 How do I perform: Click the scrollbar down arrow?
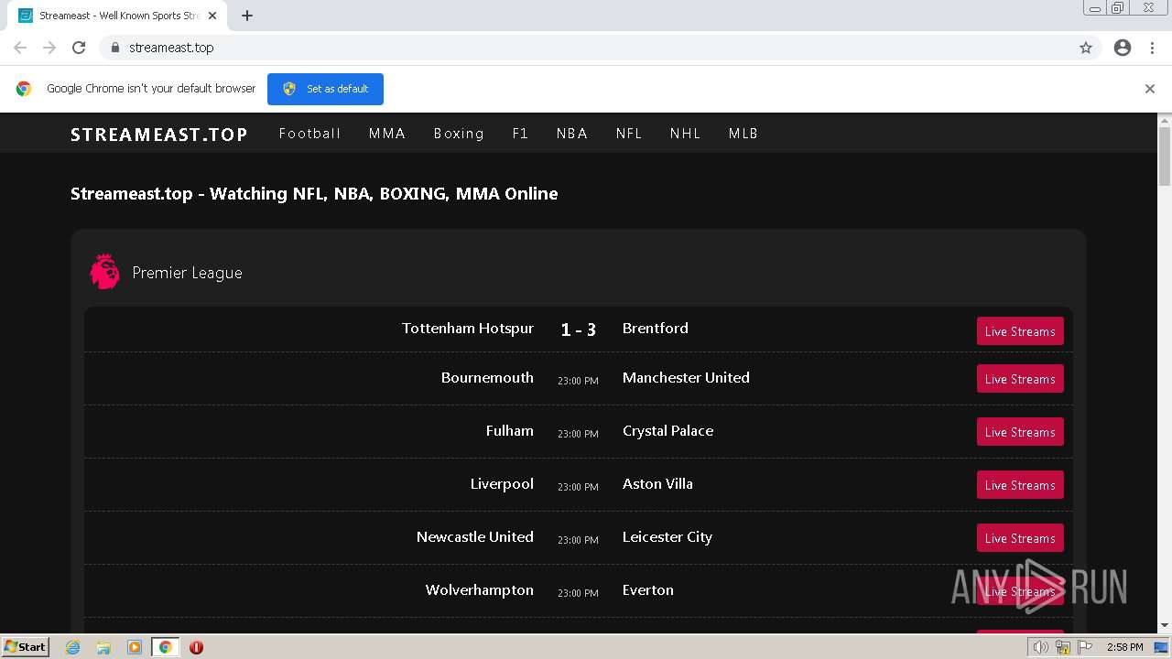1165,626
